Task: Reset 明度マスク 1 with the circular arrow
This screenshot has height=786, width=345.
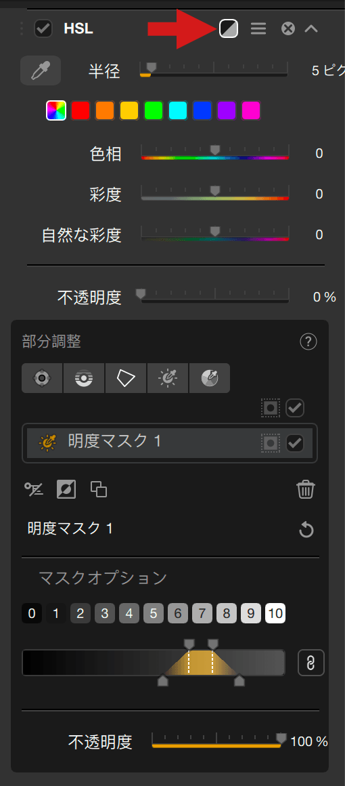Action: coord(306,530)
